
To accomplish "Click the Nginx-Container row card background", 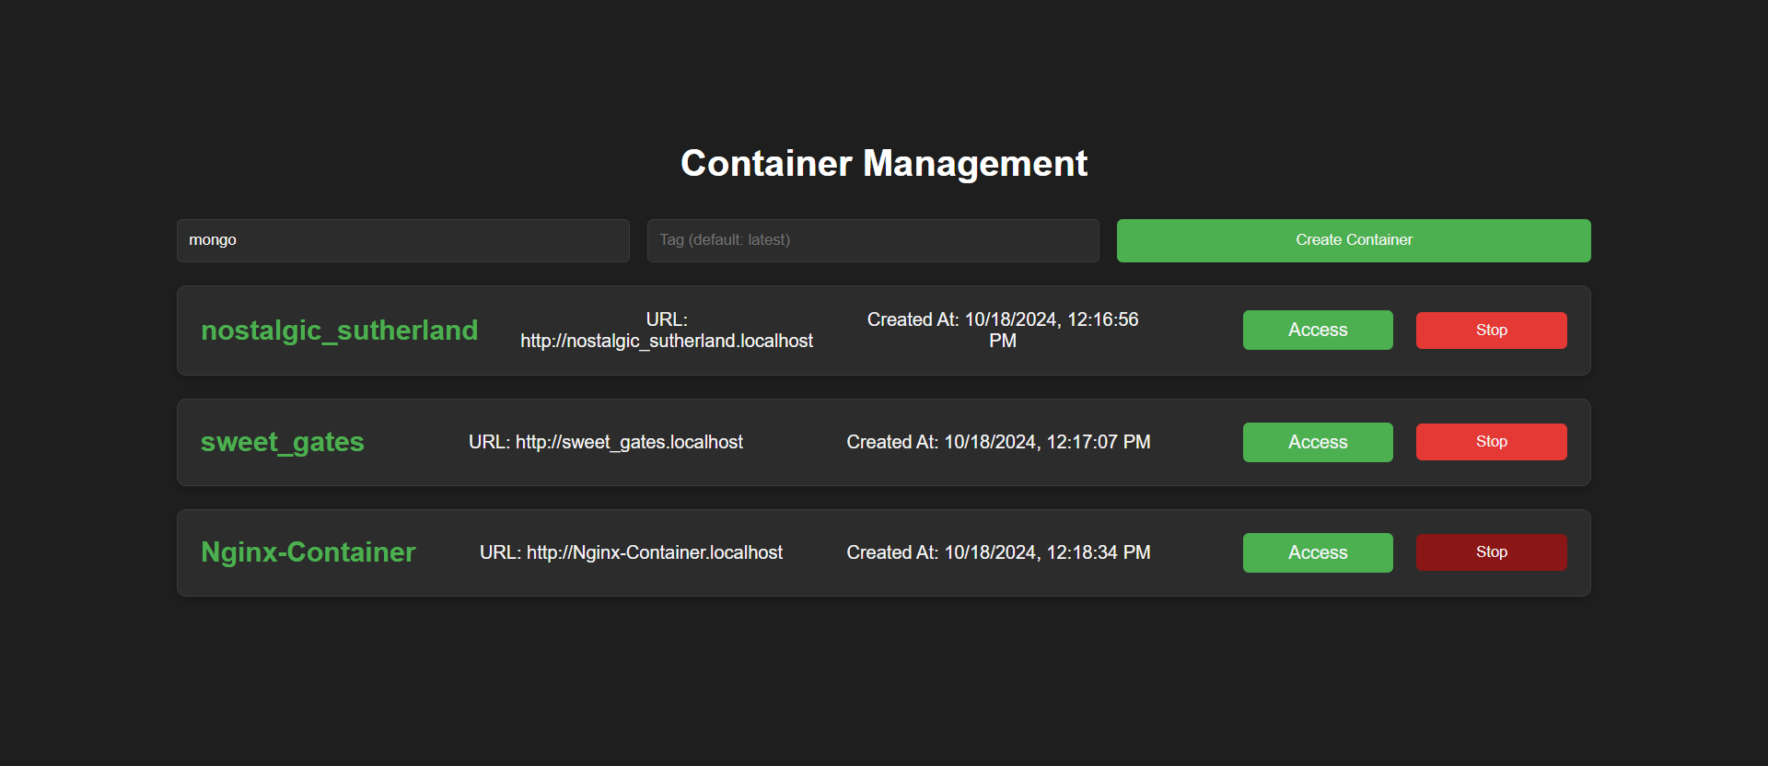I will [884, 552].
